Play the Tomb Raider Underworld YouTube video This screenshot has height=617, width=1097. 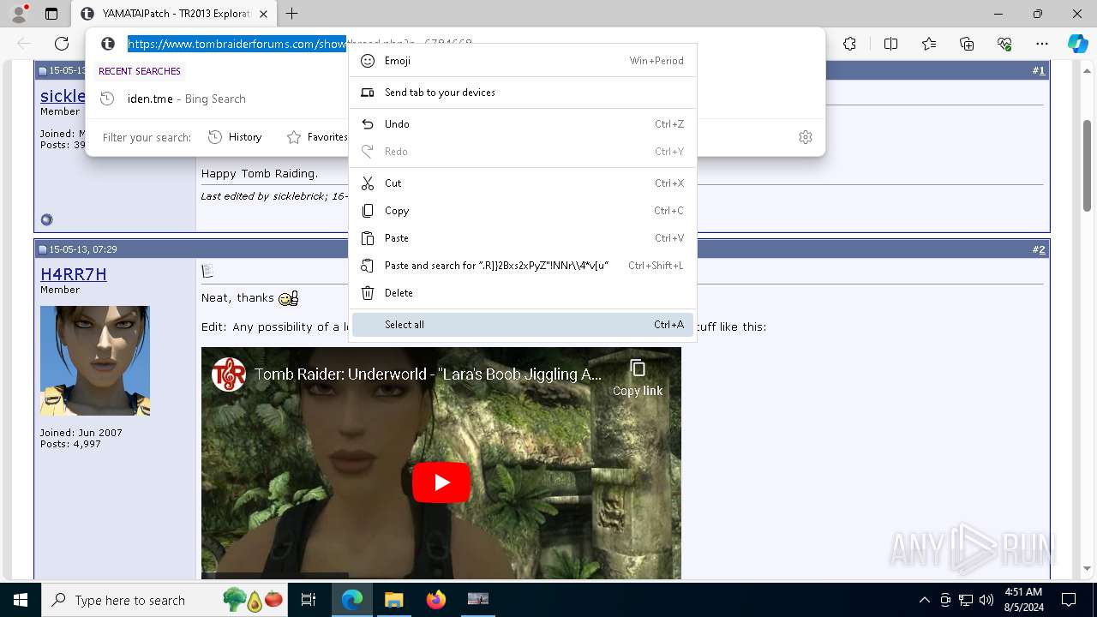click(441, 482)
